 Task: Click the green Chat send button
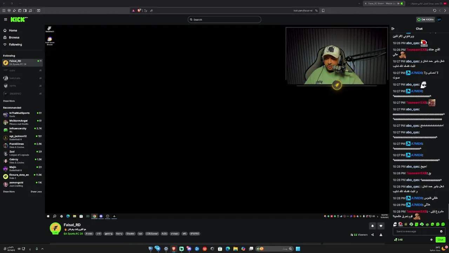point(441,240)
